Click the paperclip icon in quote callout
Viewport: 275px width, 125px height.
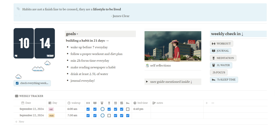click(x=18, y=9)
